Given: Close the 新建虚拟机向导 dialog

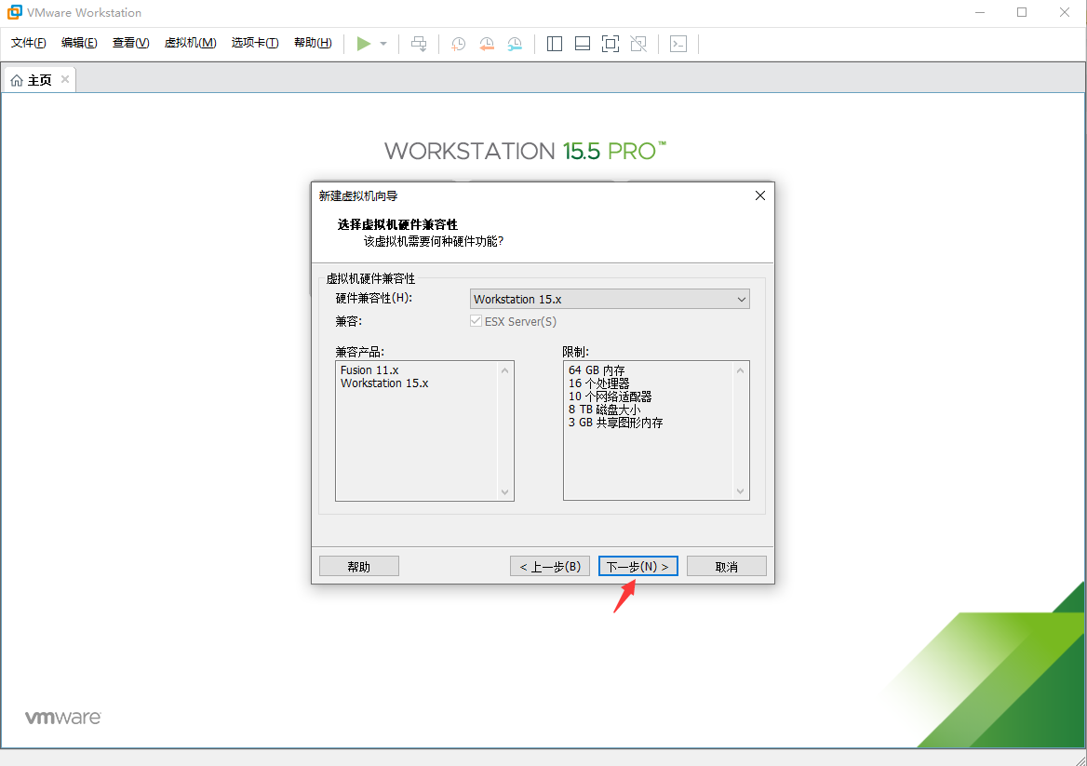Looking at the screenshot, I should click(x=759, y=195).
